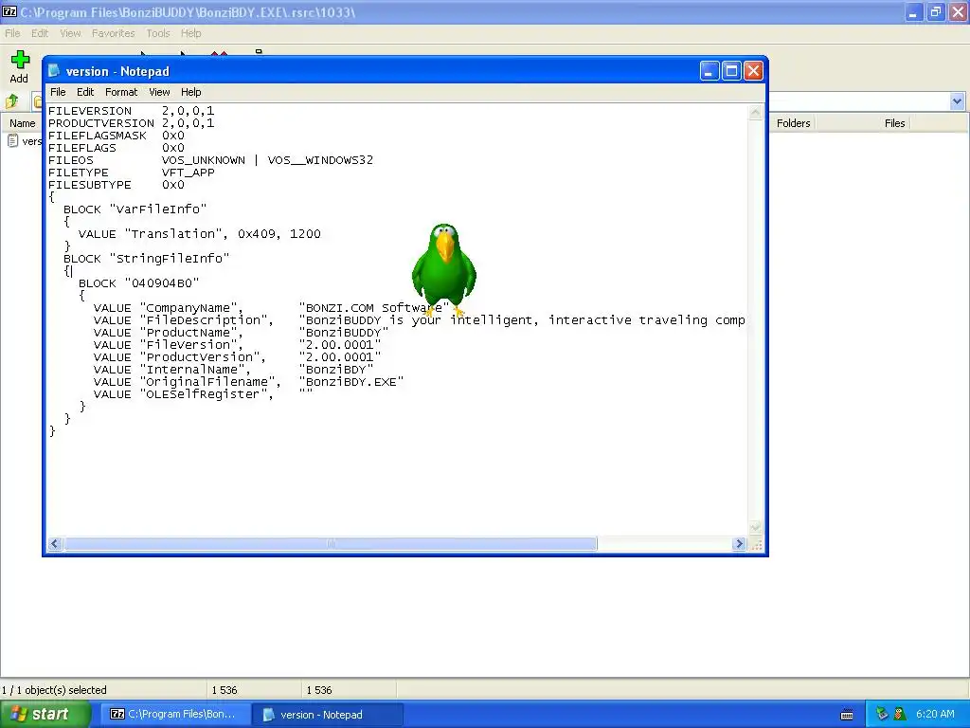Click the "OriginalFilename" BonziBDY.EXE line
The image size is (970, 728).
click(x=248, y=383)
